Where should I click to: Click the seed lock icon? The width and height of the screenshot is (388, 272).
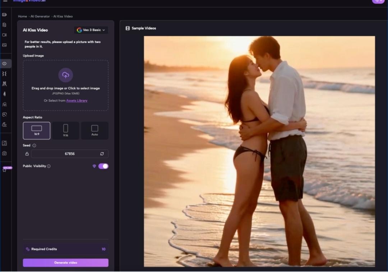coord(27,154)
